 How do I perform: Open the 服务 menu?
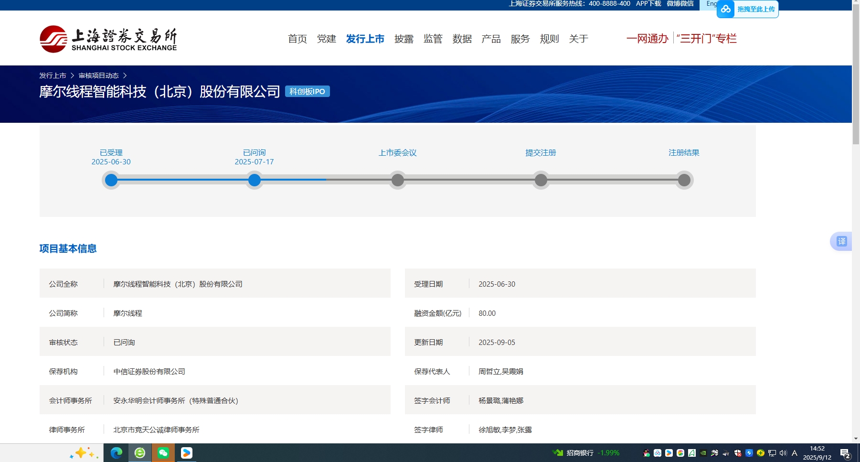pyautogui.click(x=520, y=39)
